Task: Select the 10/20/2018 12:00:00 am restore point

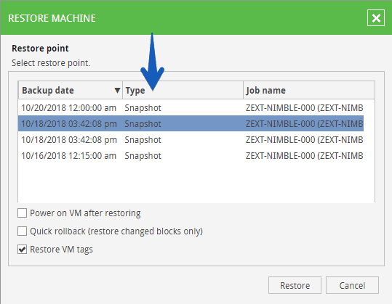Action: (191, 107)
